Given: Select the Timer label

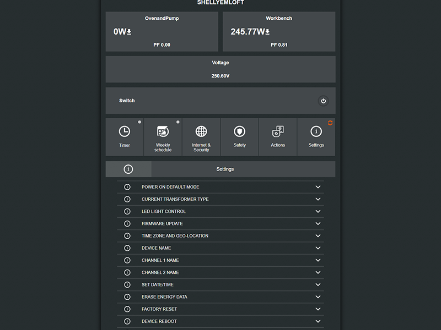Looking at the screenshot, I should 125,145.
